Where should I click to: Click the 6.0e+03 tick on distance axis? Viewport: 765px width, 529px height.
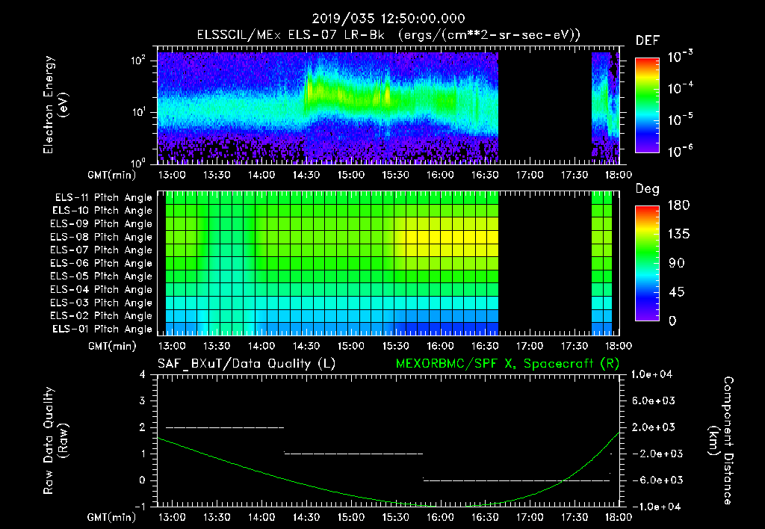[654, 400]
